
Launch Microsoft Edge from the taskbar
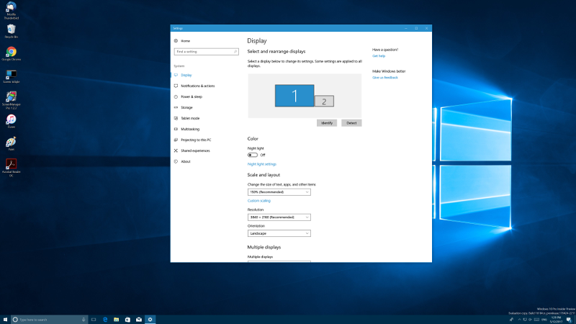tap(105, 320)
